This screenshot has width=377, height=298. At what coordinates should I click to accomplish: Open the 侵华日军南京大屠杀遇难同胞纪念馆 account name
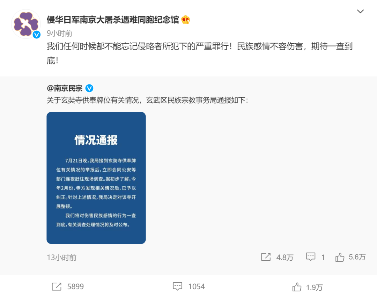[113, 20]
